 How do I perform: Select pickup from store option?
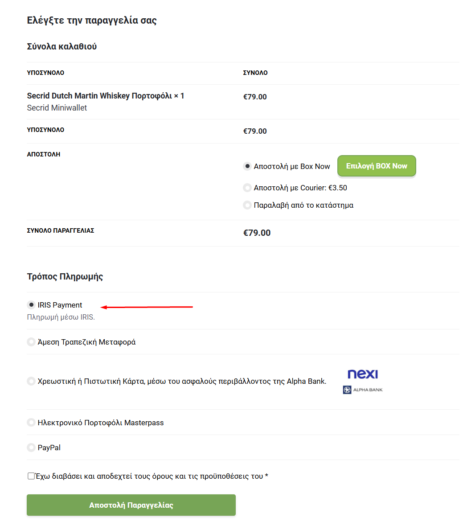pyautogui.click(x=247, y=205)
